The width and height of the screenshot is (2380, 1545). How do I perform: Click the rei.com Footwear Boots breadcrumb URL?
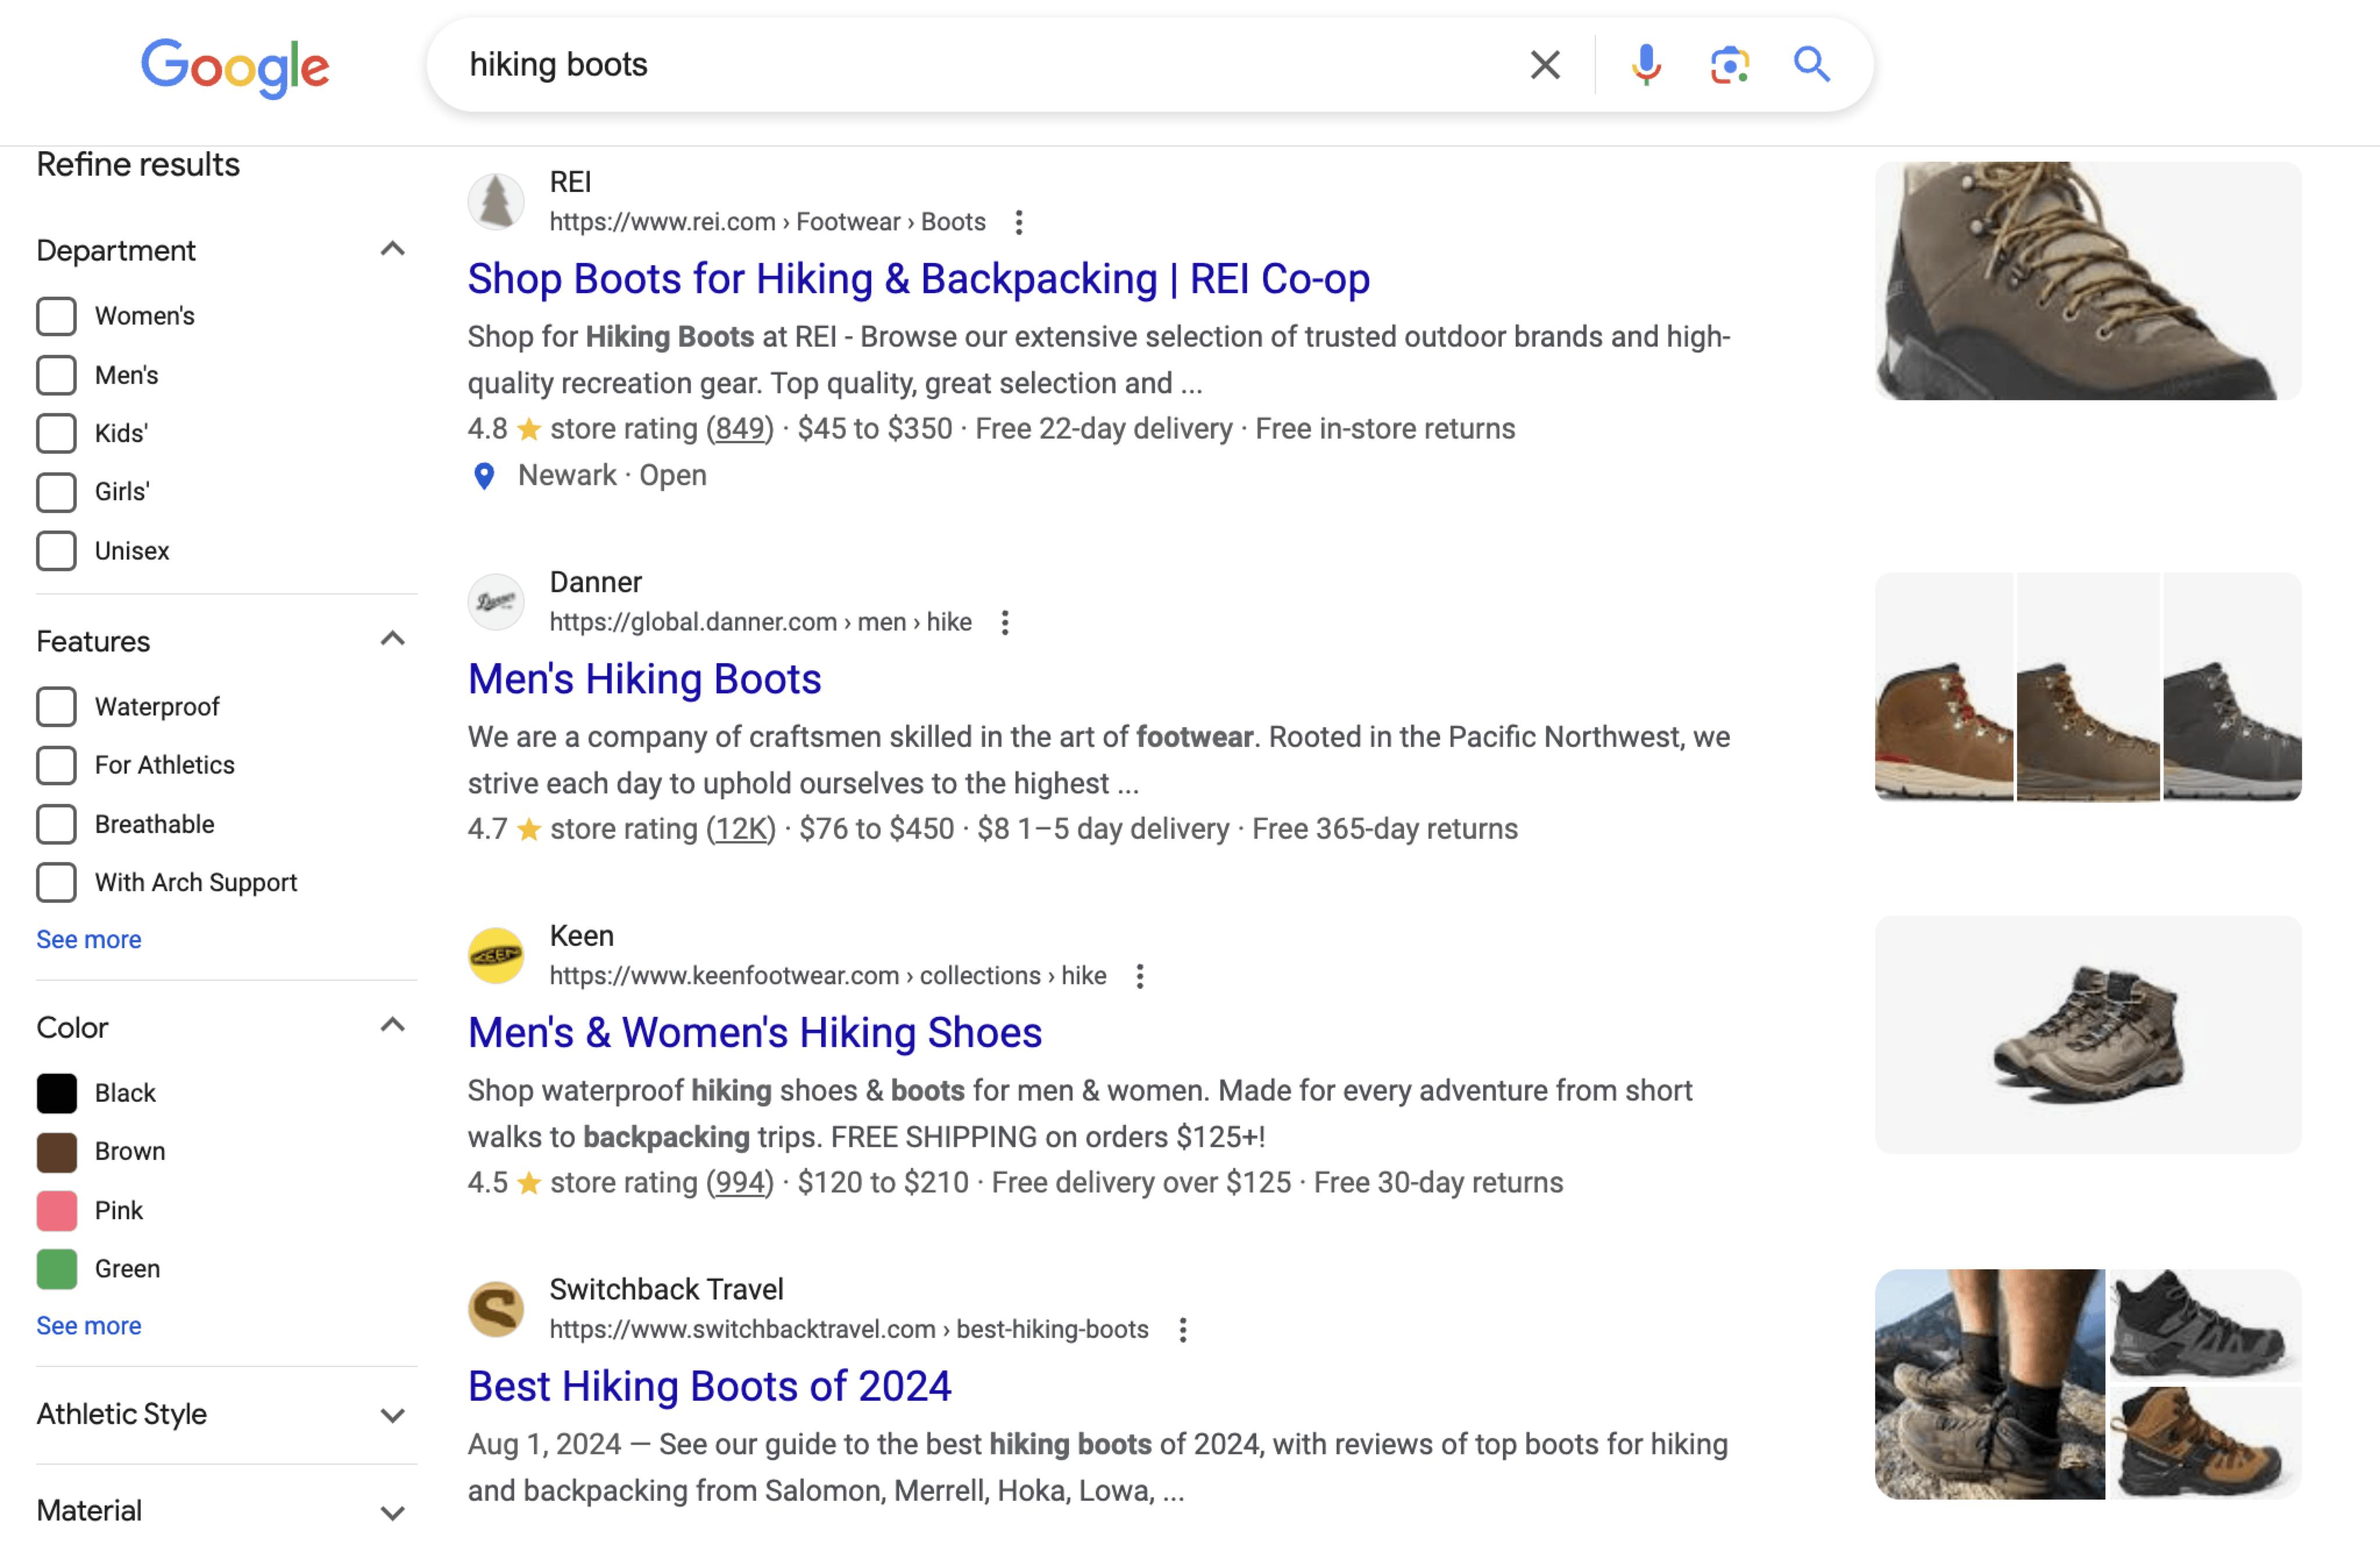767,222
